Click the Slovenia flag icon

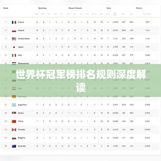tap(14, 80)
